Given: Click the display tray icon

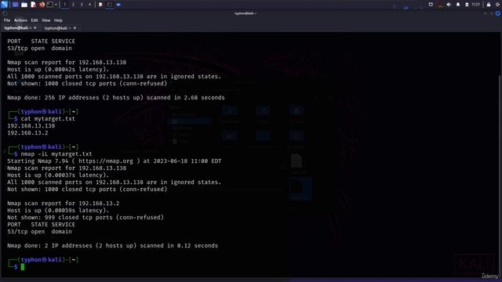Looking at the screenshot, I should click(x=431, y=5).
